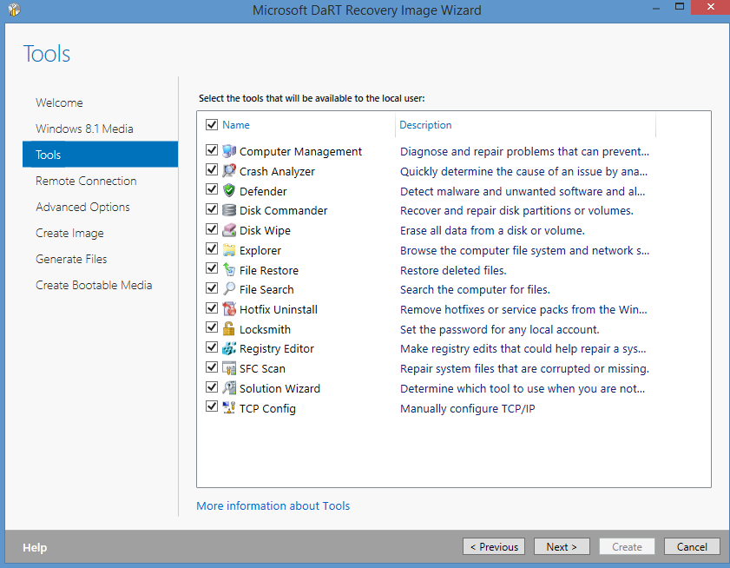This screenshot has height=568, width=730.
Task: Click the TCP Config icon
Action: point(228,407)
